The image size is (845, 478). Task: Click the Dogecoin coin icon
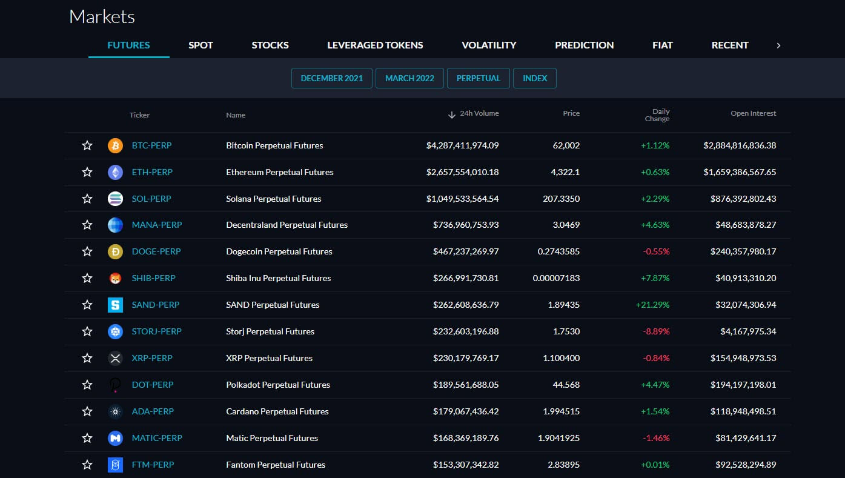115,251
